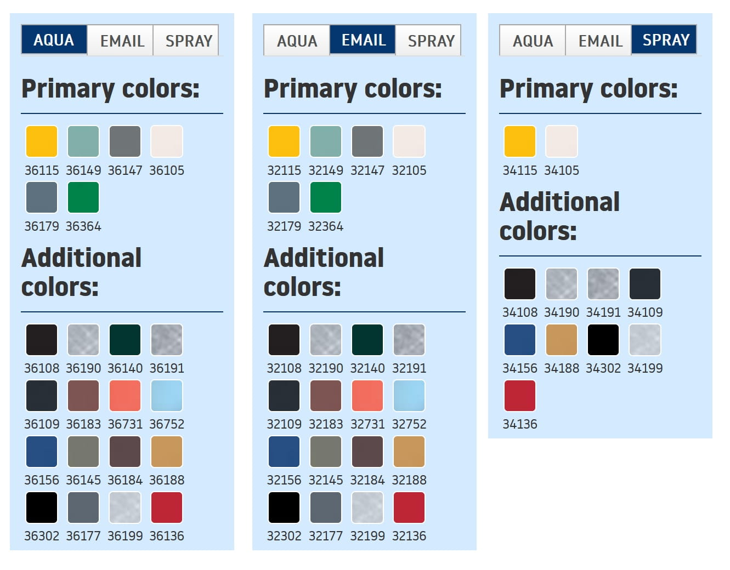Select the AQUA tab in left panel

click(54, 40)
